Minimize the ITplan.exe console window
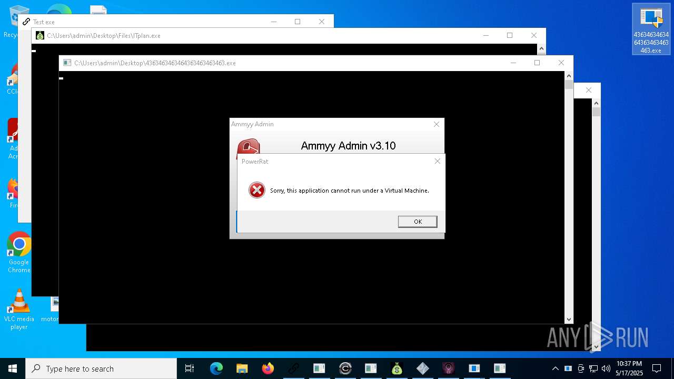The image size is (674, 379). [x=485, y=35]
